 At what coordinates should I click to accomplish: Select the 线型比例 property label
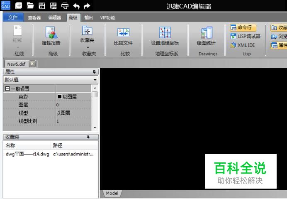coord(28,121)
